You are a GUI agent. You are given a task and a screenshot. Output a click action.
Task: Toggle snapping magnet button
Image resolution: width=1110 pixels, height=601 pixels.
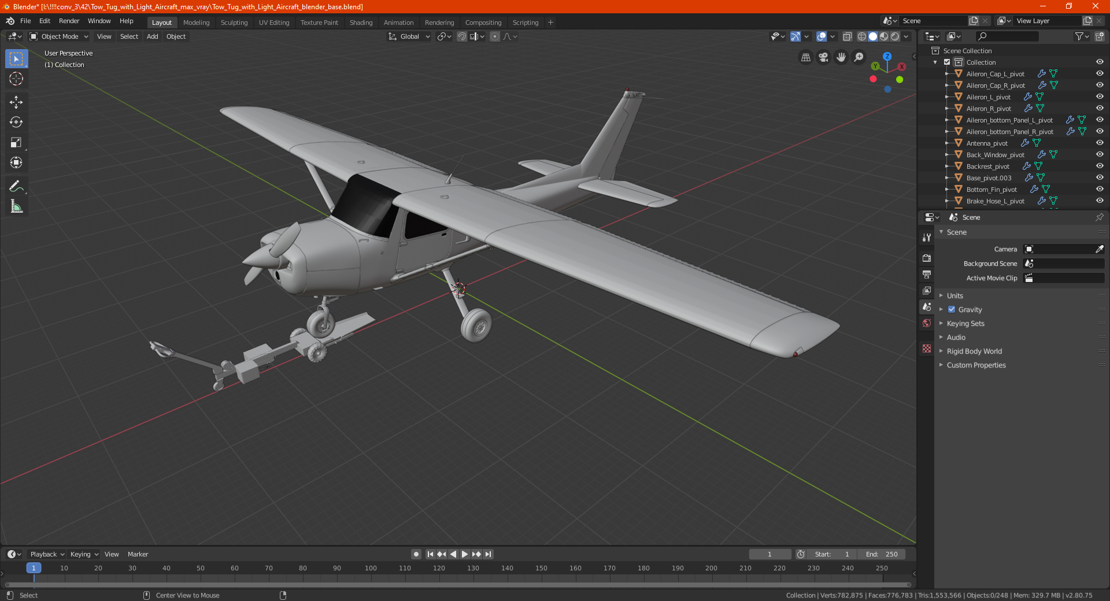(462, 36)
